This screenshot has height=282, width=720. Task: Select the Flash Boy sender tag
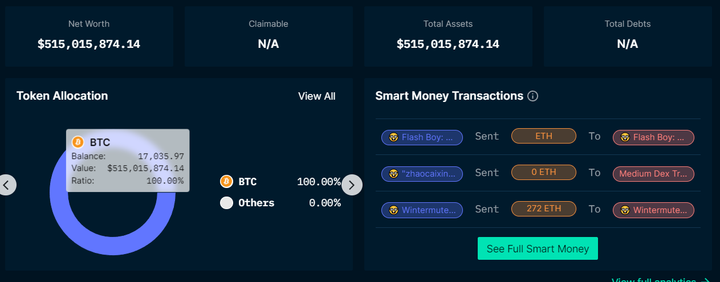pos(422,137)
